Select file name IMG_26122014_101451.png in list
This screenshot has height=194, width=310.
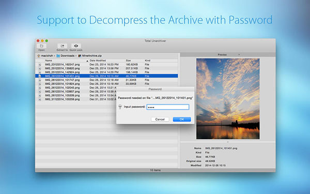63,76
